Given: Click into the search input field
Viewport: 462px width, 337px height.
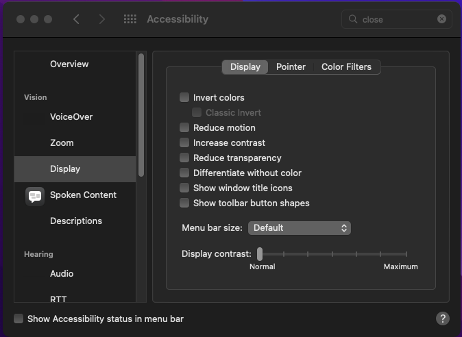Looking at the screenshot, I should point(398,20).
